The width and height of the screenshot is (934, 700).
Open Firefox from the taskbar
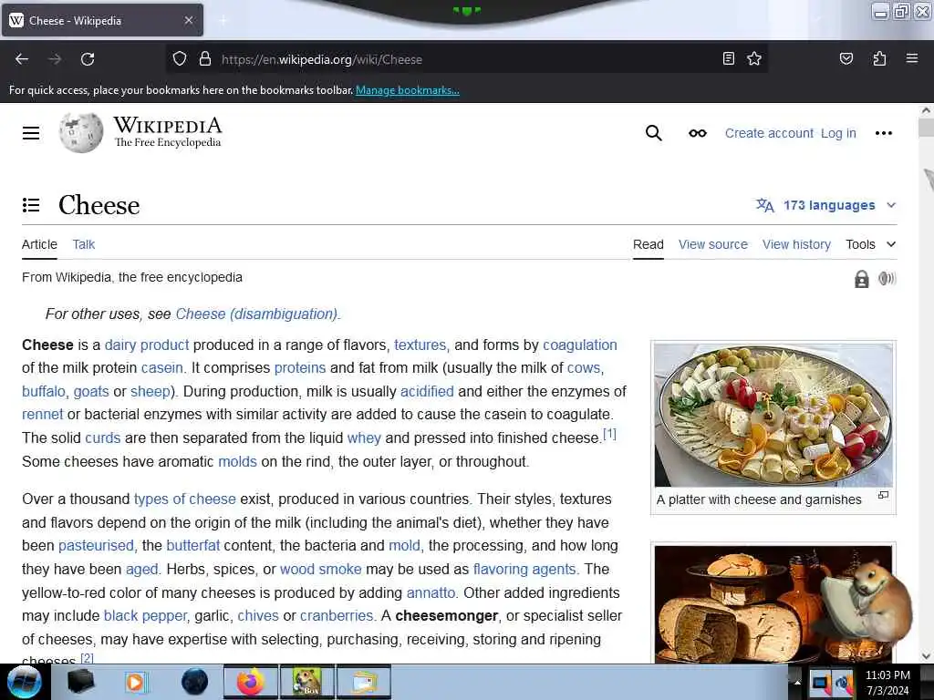(251, 682)
